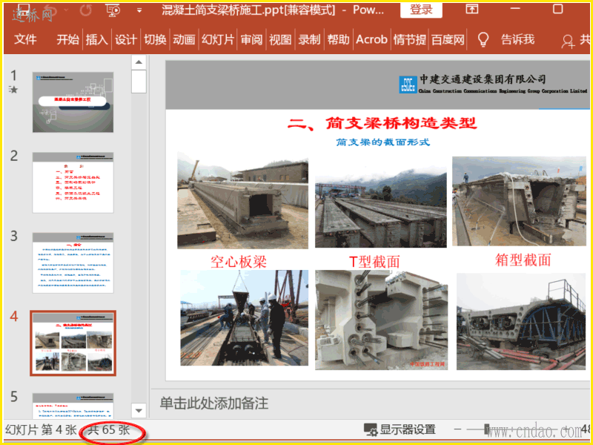This screenshot has width=593, height=445.
Task: Open the 百度网 ribbon tab
Action: (x=448, y=39)
